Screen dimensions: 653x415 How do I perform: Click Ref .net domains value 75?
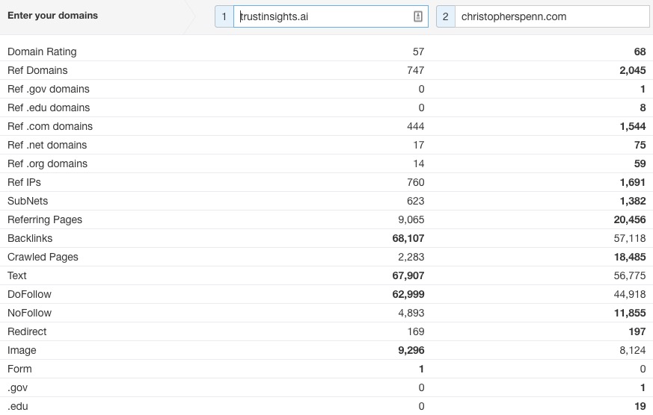640,145
